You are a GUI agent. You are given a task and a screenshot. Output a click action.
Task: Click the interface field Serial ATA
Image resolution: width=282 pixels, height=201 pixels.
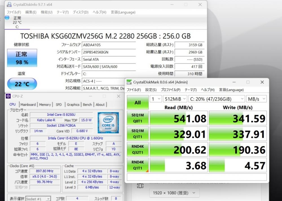pos(109,59)
